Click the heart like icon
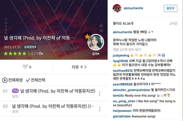The height and width of the screenshot is (121, 183). pos(25,67)
